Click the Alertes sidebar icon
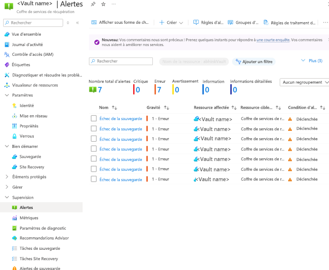329x270 pixels. [x=15, y=207]
